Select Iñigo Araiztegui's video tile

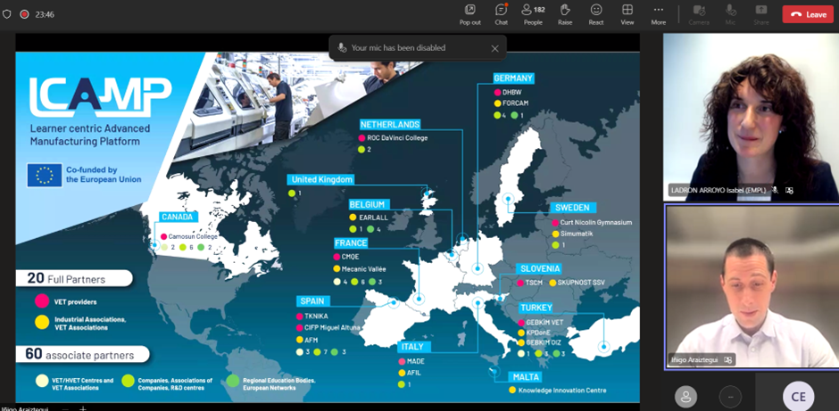[750, 285]
